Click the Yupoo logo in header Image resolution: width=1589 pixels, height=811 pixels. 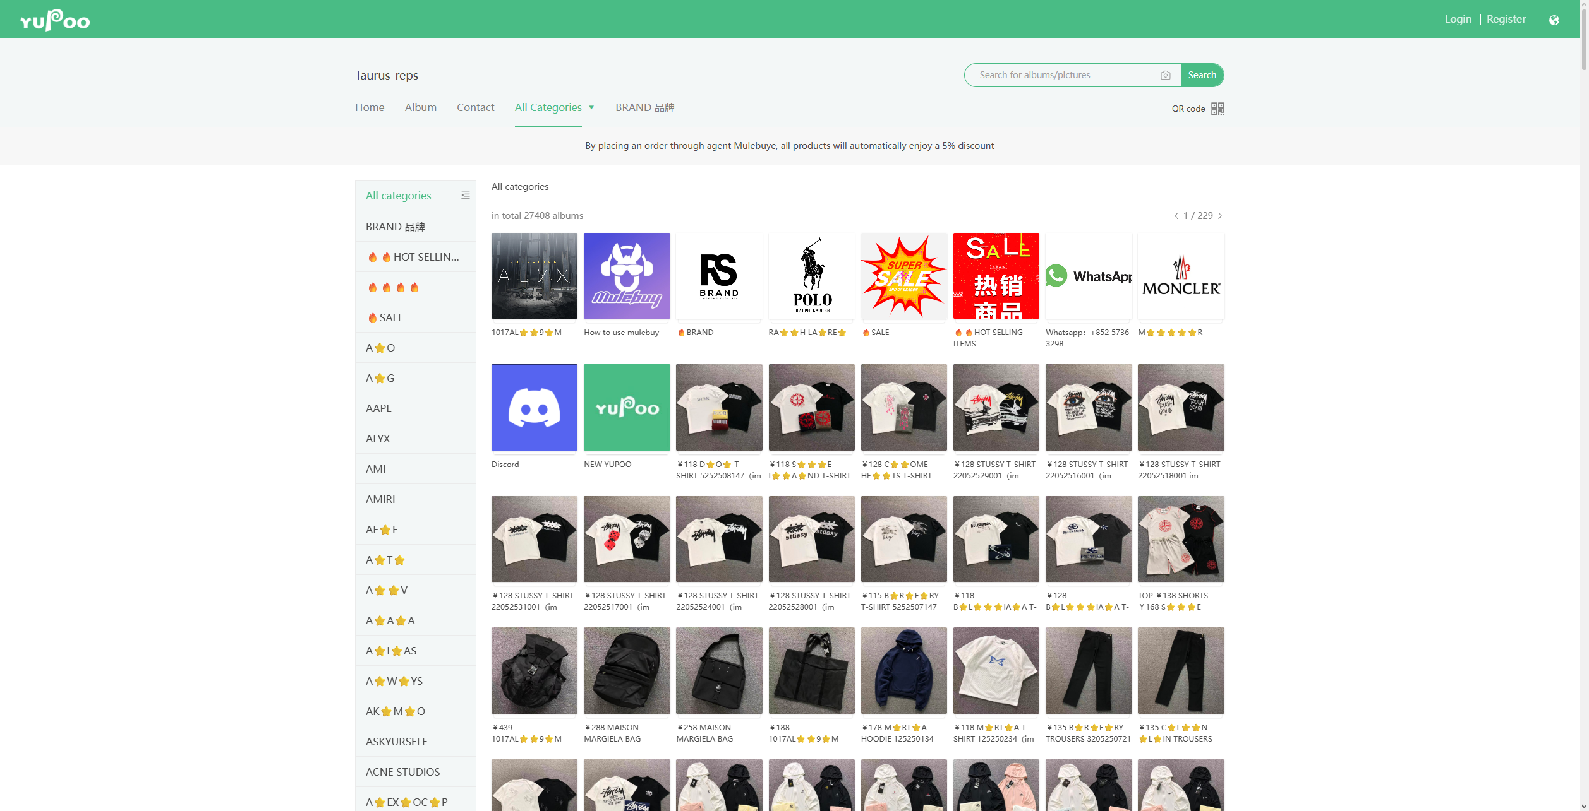[55, 20]
